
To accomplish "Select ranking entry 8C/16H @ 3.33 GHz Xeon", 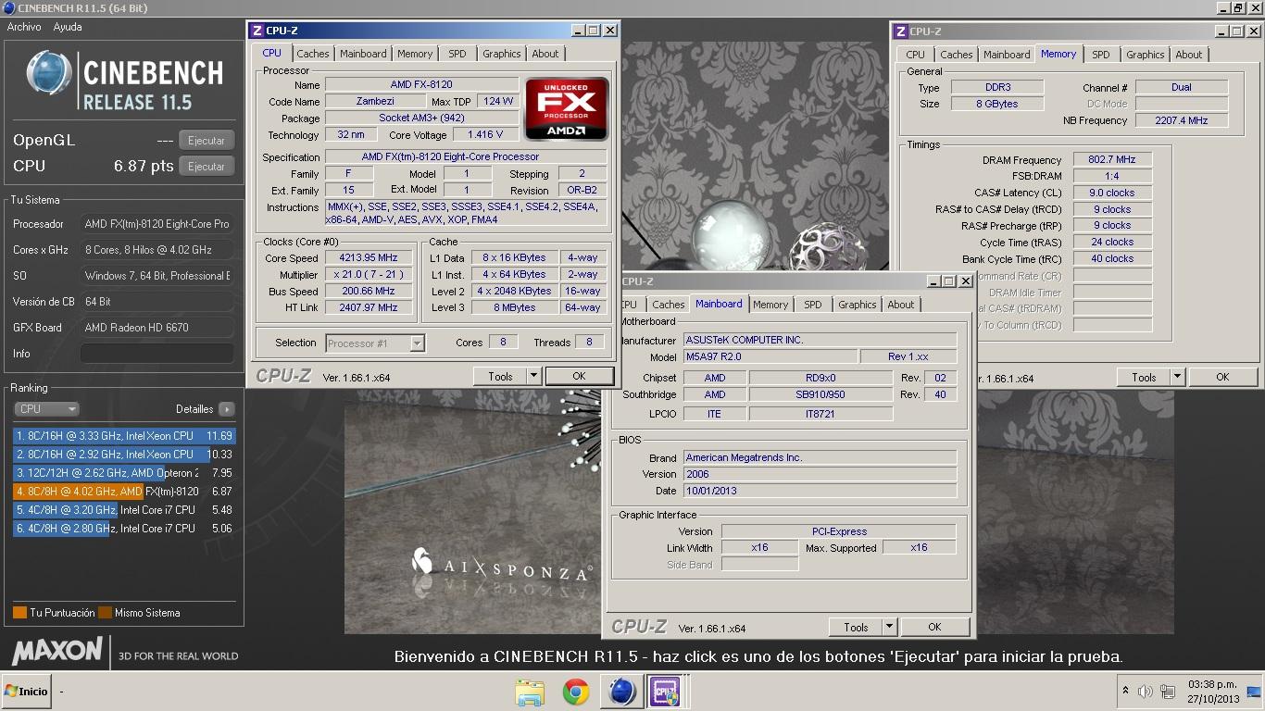I will click(124, 436).
